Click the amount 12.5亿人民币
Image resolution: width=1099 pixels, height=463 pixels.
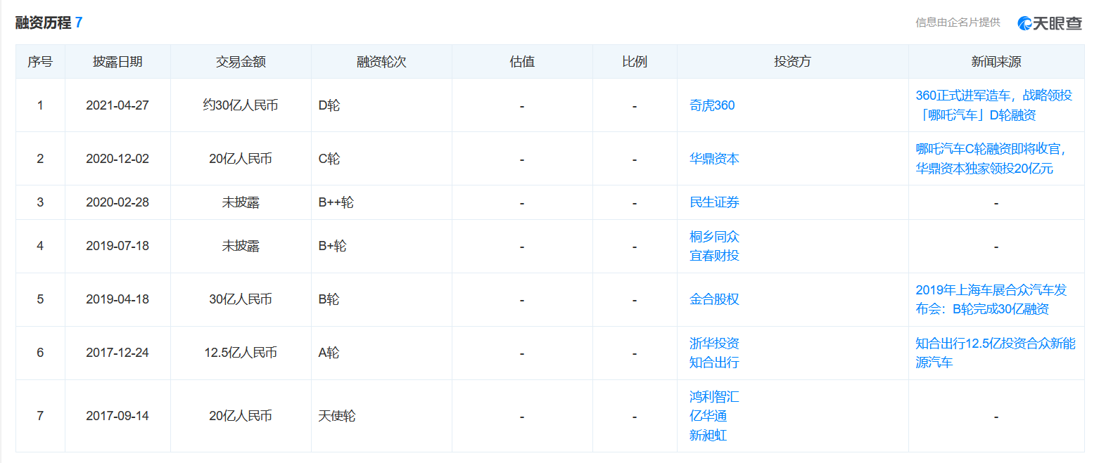tap(241, 353)
